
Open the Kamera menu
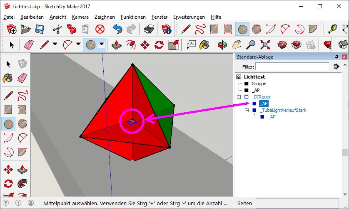click(x=80, y=17)
